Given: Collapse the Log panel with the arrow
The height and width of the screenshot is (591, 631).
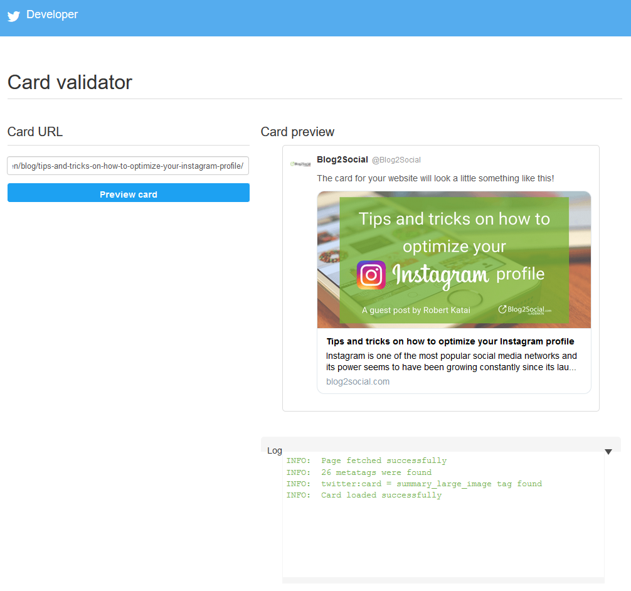Looking at the screenshot, I should point(608,452).
